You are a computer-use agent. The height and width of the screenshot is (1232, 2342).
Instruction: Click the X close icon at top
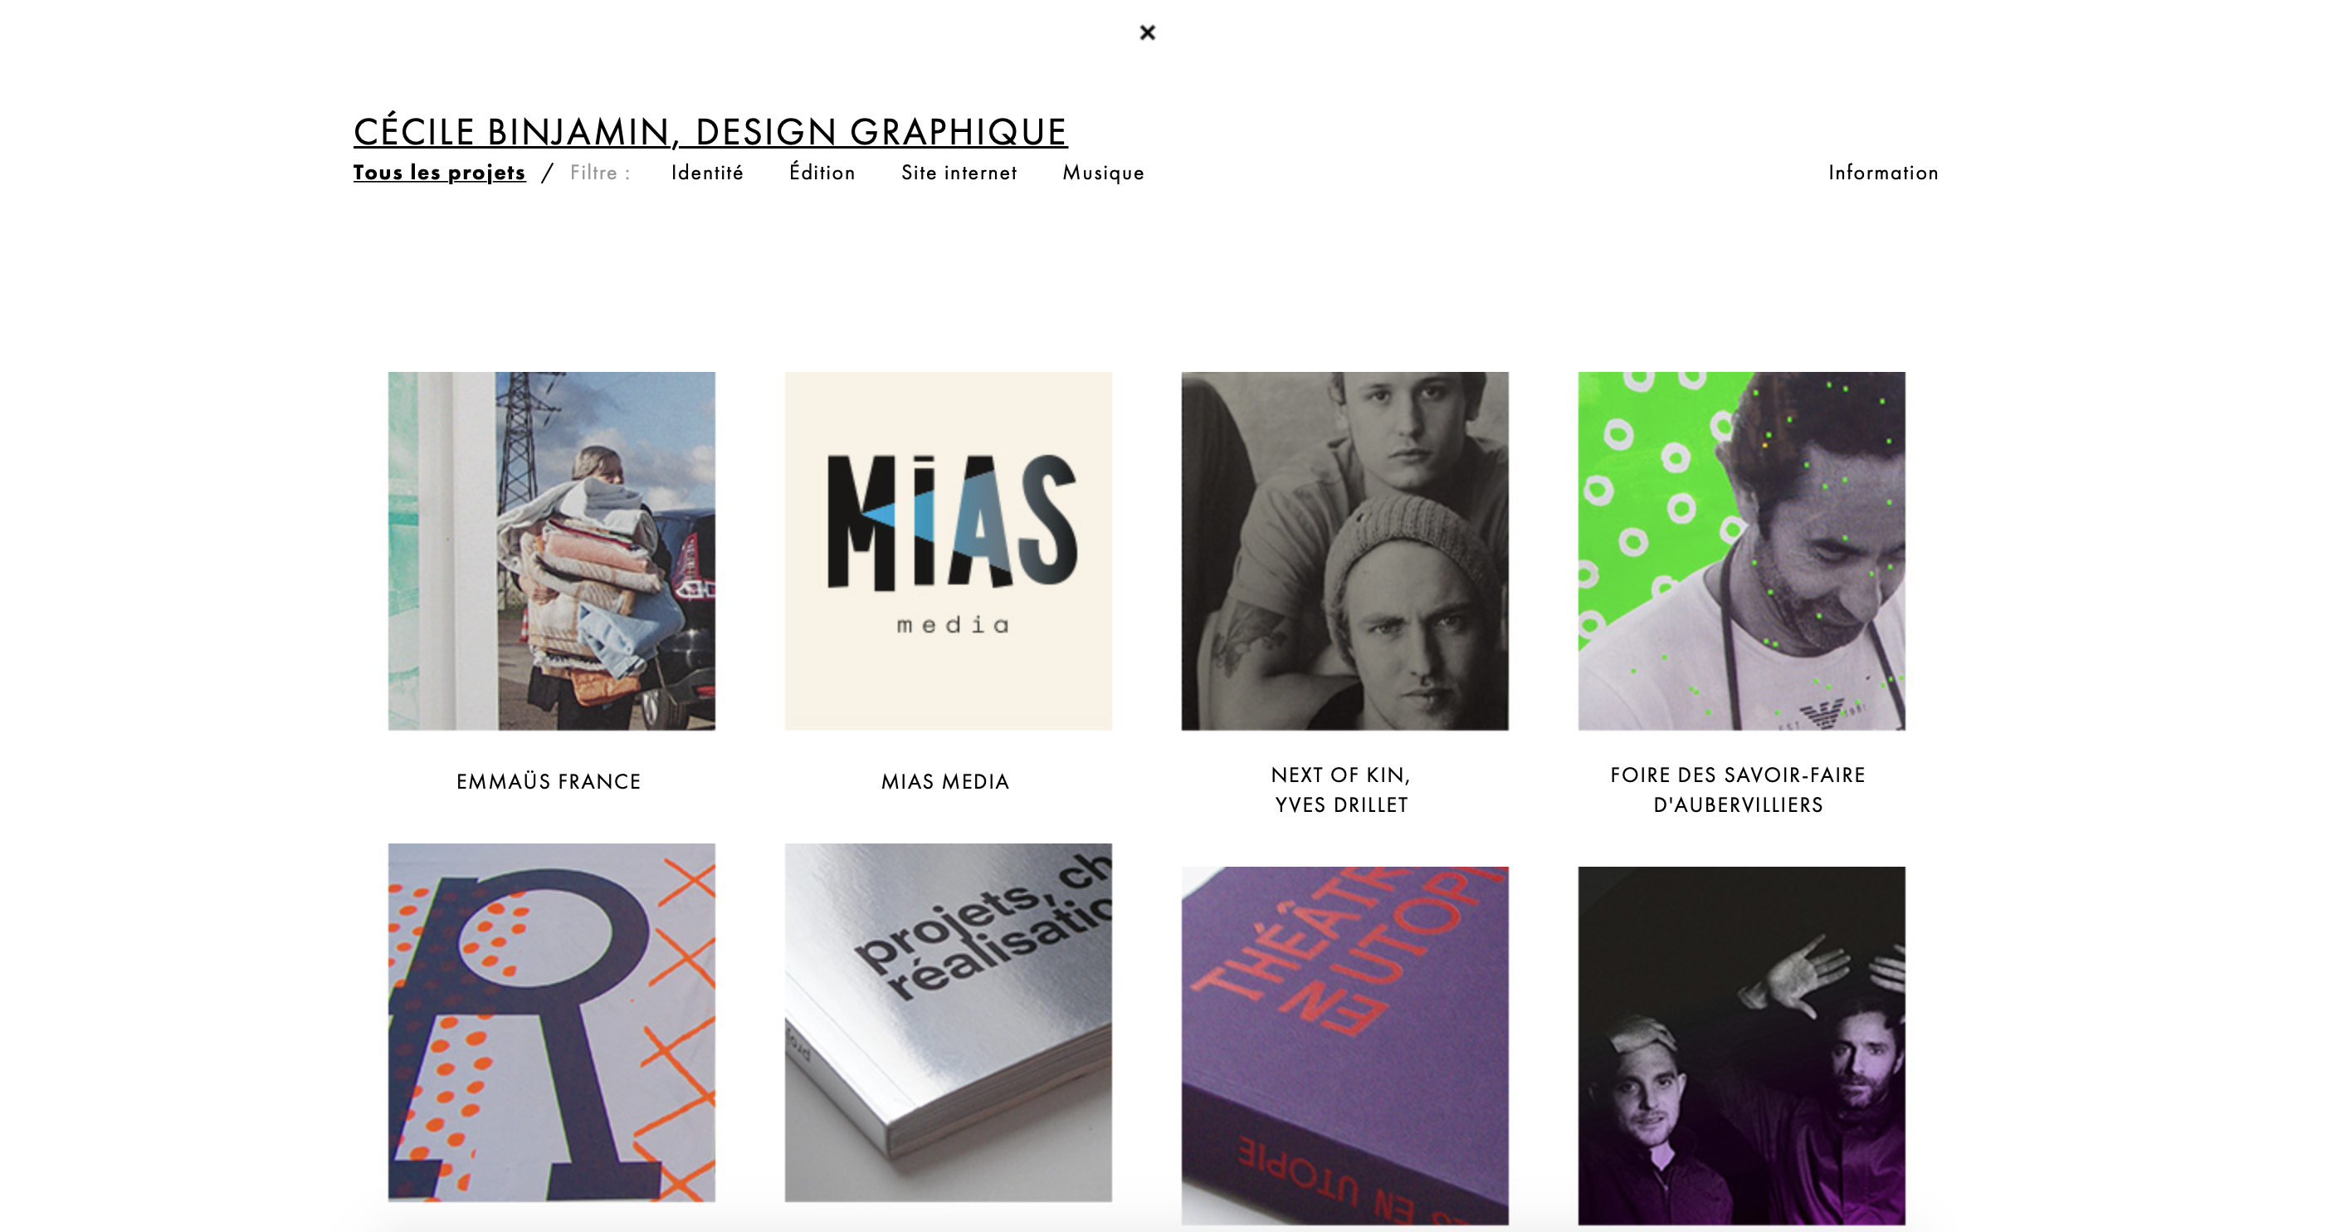click(x=1148, y=32)
